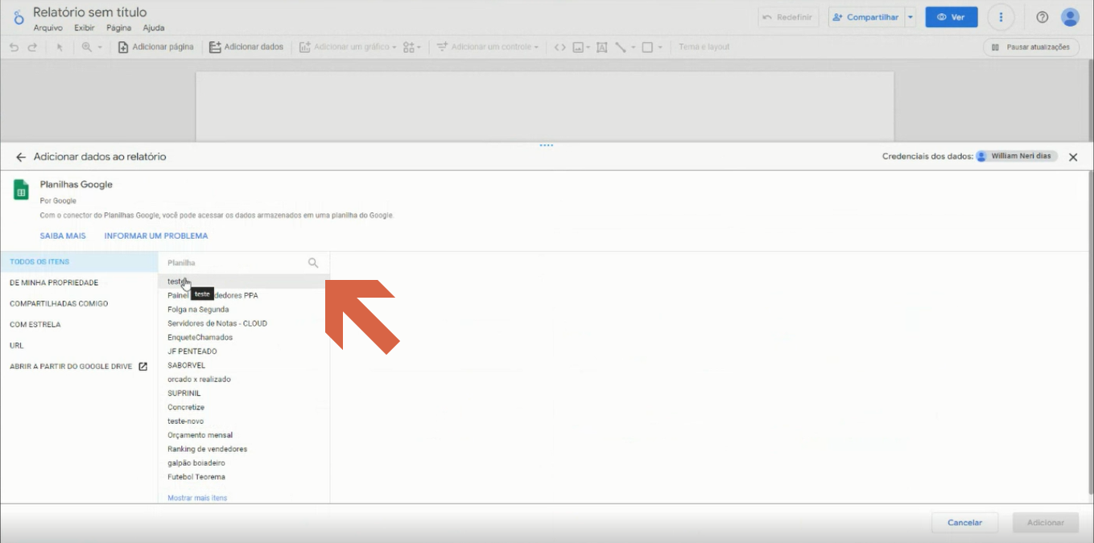Screen dimensions: 1094x543
Task: Open the three-dot more options menu
Action: click(1001, 17)
